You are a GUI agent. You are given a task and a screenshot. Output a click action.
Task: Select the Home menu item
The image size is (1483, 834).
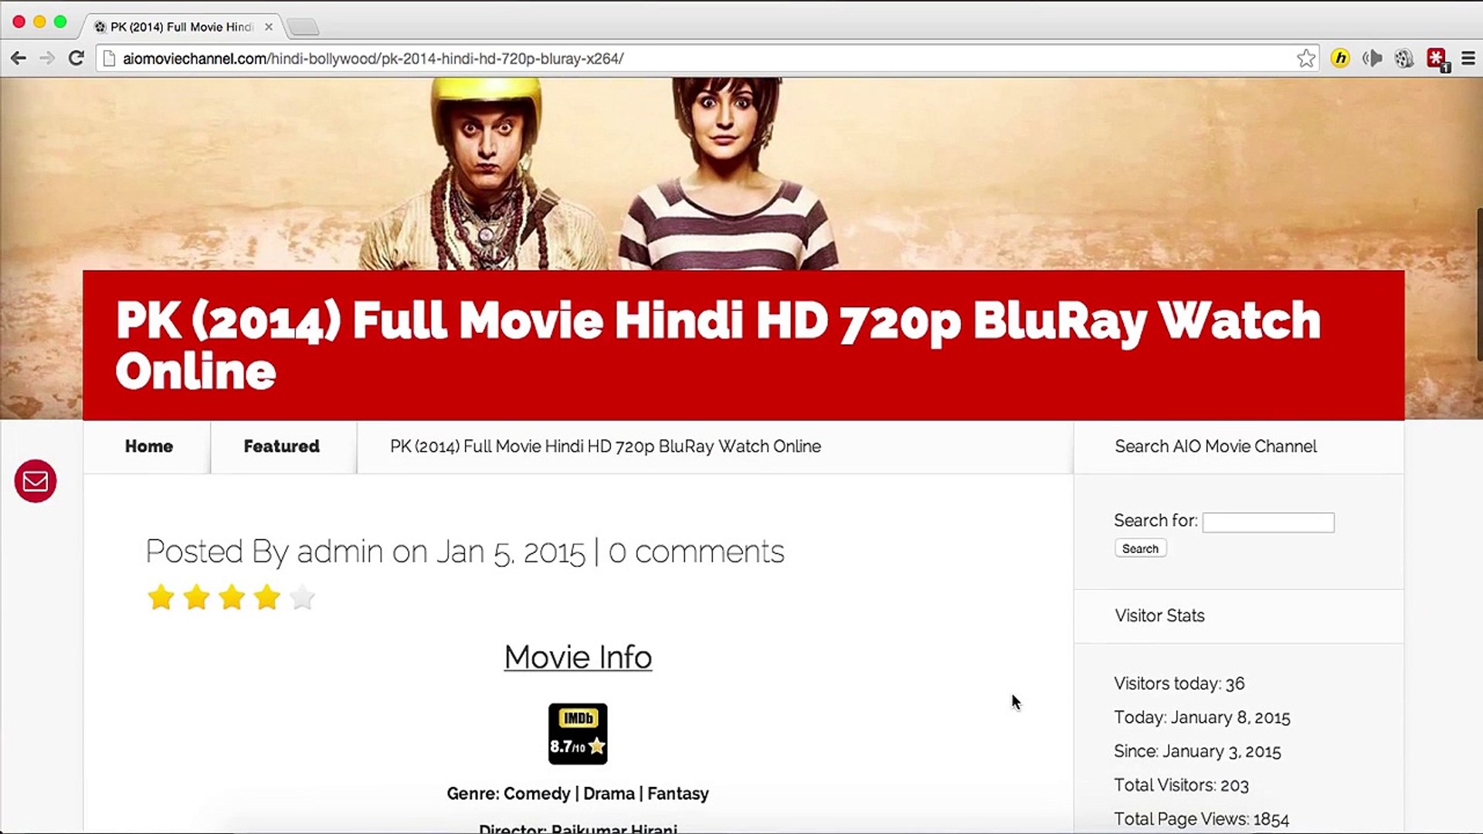[x=148, y=446]
